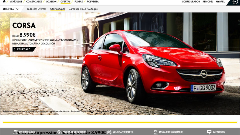This screenshot has height=135, width=240.
Task: Click the CORSA heading text
Action: [24, 25]
